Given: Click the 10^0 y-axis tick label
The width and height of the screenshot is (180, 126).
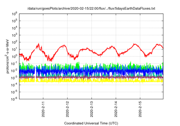Looking at the screenshot, I should pos(14,57).
